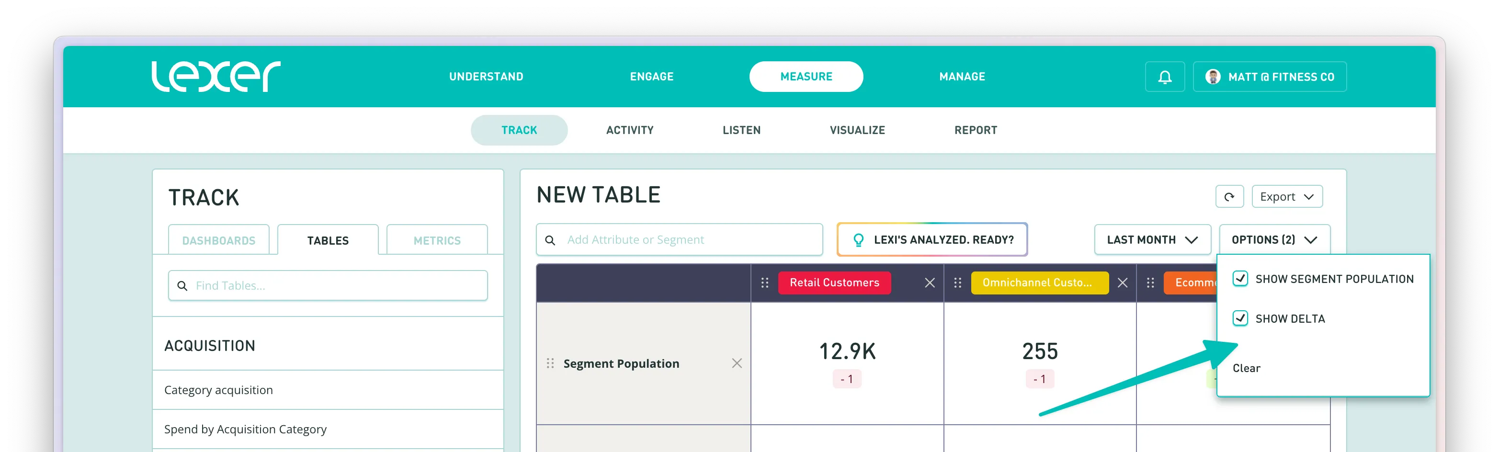Grab the drag handle for Segment Population row
The height and width of the screenshot is (452, 1499).
(550, 363)
